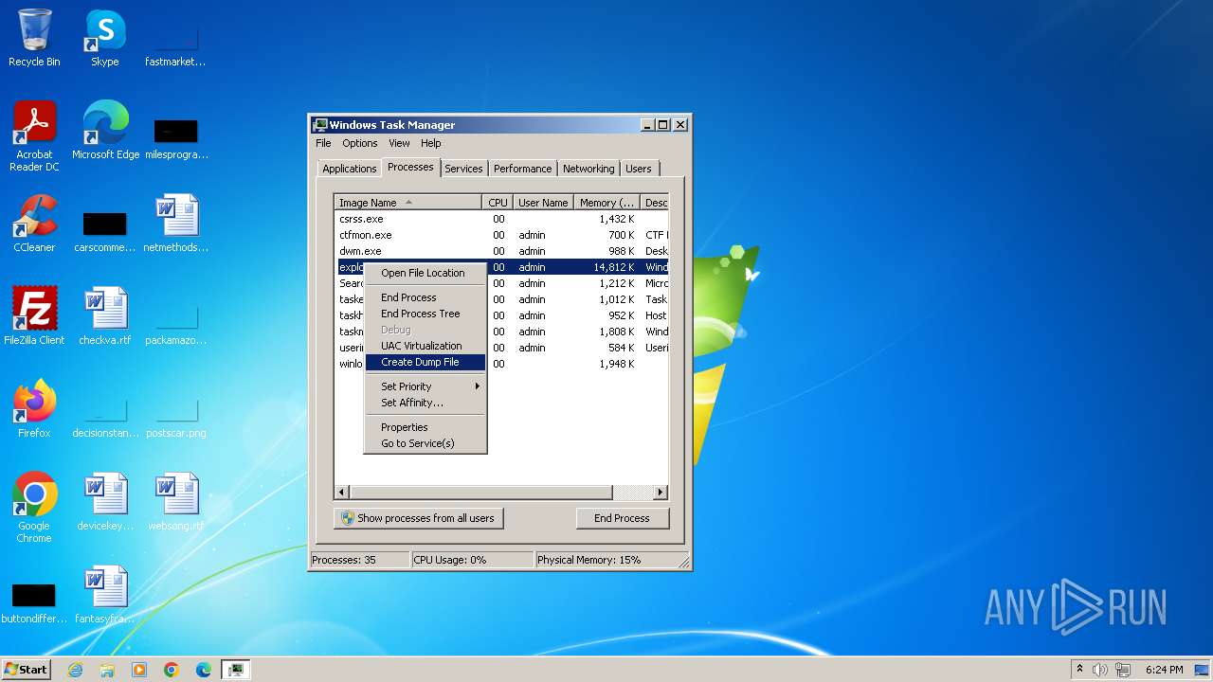Open the Microsoft Edge desktop shortcut

[x=105, y=131]
